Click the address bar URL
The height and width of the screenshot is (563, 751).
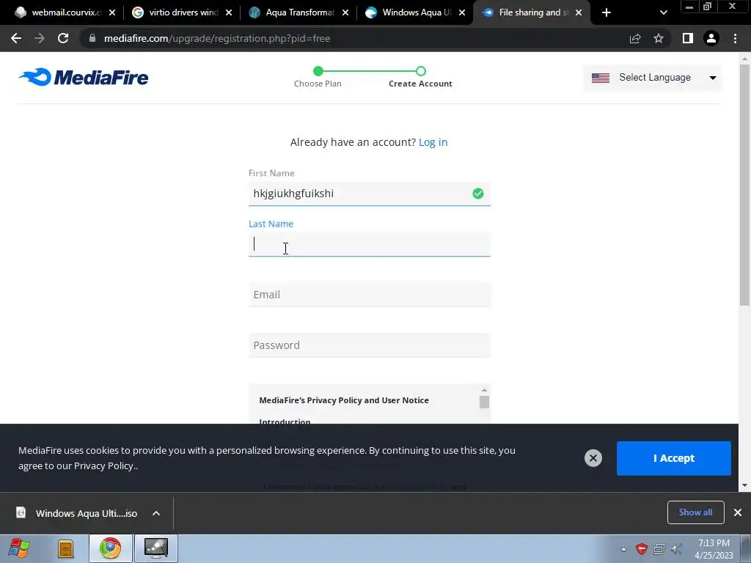click(217, 38)
